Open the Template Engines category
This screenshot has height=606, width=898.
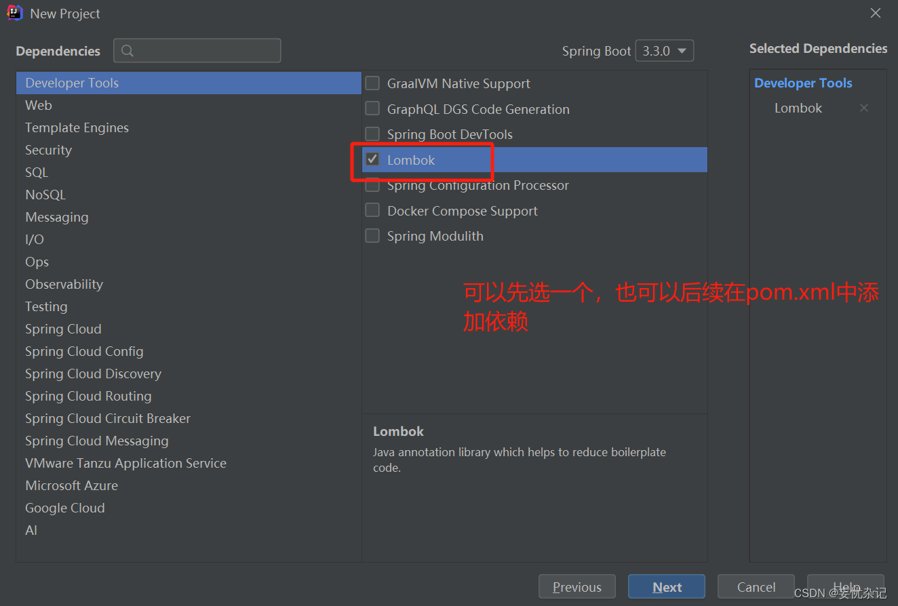coord(189,127)
